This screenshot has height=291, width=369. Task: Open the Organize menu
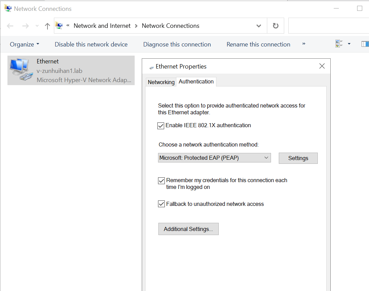click(x=24, y=44)
